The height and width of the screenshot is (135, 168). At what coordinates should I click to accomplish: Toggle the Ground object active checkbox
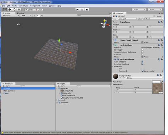[117, 16]
